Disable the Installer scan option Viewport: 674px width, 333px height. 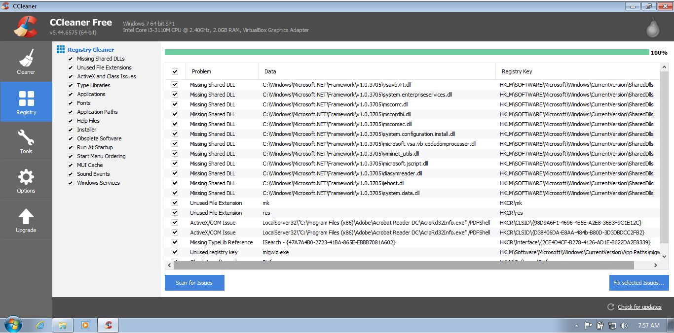(x=71, y=130)
